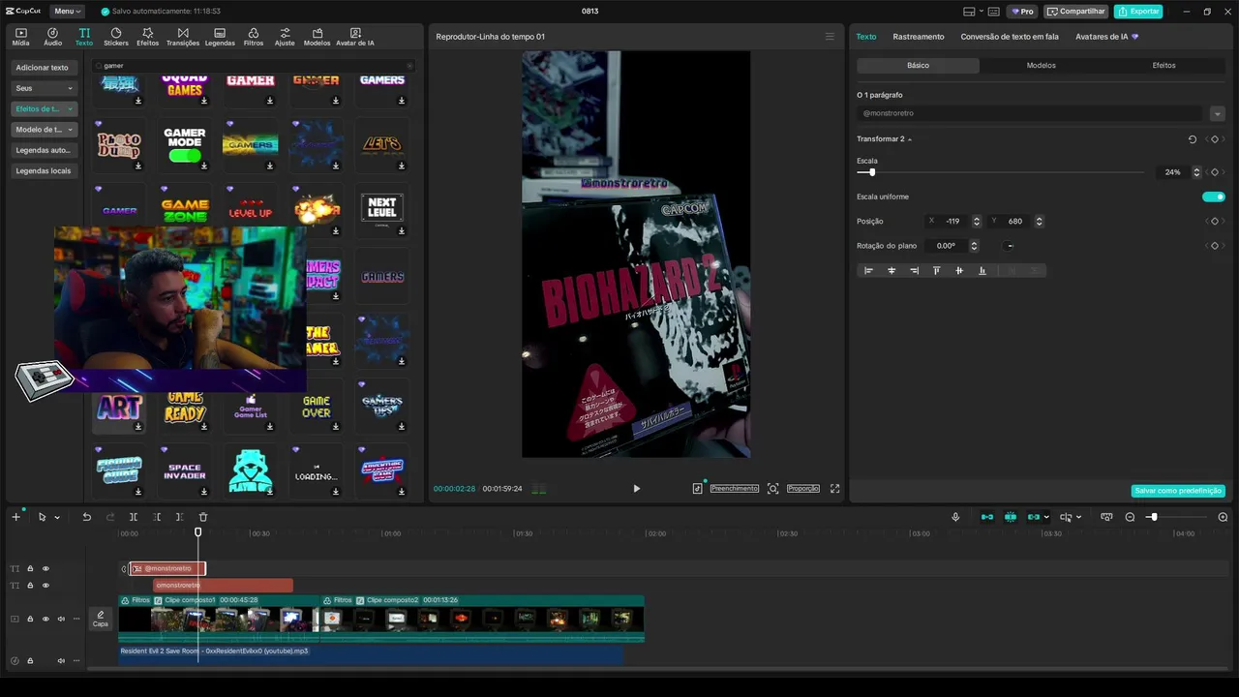Screen dimensions: 1239x697
Task: Open fullscreen preview of the player
Action: [835, 489]
